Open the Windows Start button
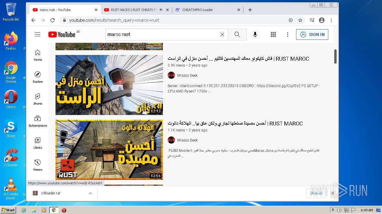 point(8,210)
